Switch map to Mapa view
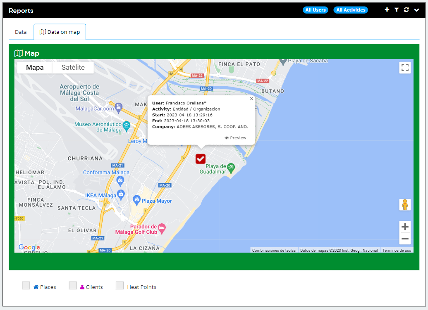The width and height of the screenshot is (428, 310). pos(35,68)
